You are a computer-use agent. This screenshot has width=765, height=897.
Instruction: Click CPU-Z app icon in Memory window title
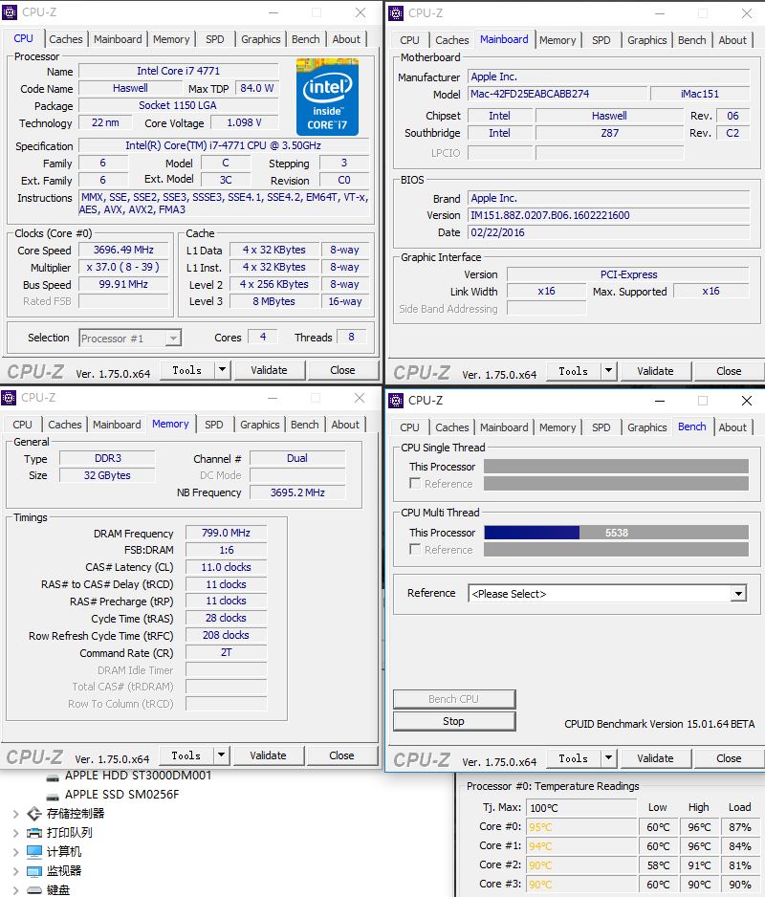pos(9,398)
